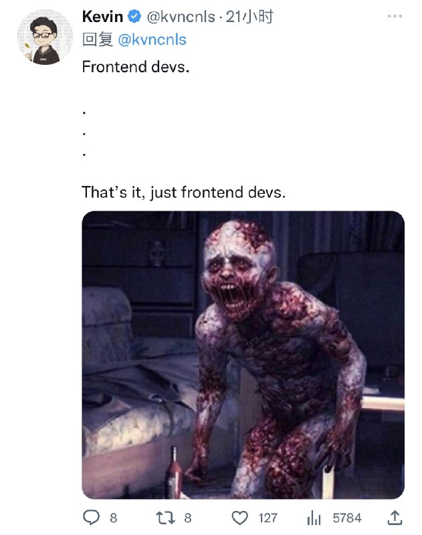Image resolution: width=422 pixels, height=535 pixels.
Task: Click the 21小时 timestamp
Action: pyautogui.click(x=249, y=18)
